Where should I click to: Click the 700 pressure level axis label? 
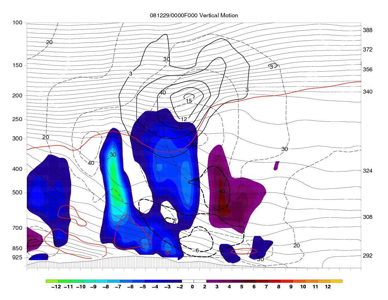click(17, 228)
